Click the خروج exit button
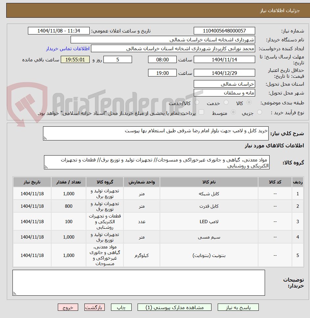This screenshot has height=318, width=310. click(68, 307)
